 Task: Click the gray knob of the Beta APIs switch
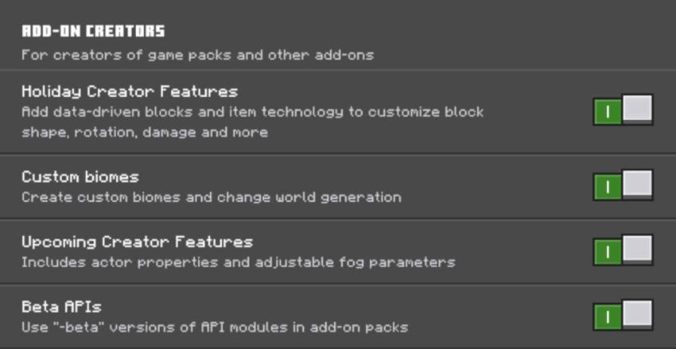[x=637, y=314]
